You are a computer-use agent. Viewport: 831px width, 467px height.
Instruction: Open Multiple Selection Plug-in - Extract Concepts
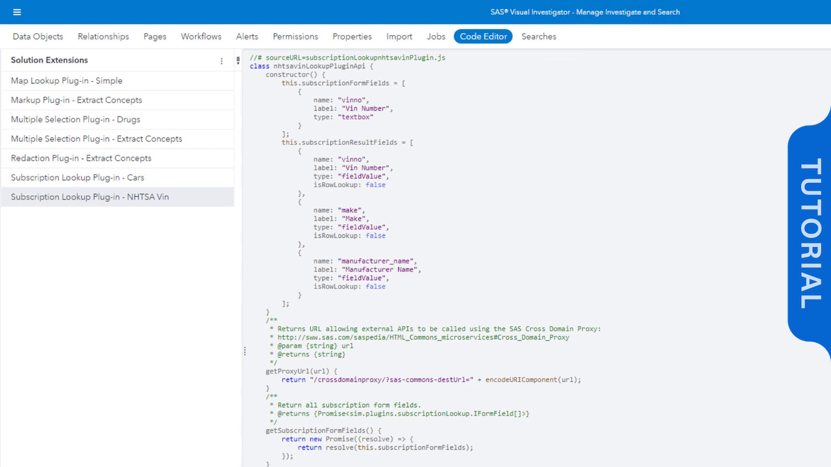(117, 139)
